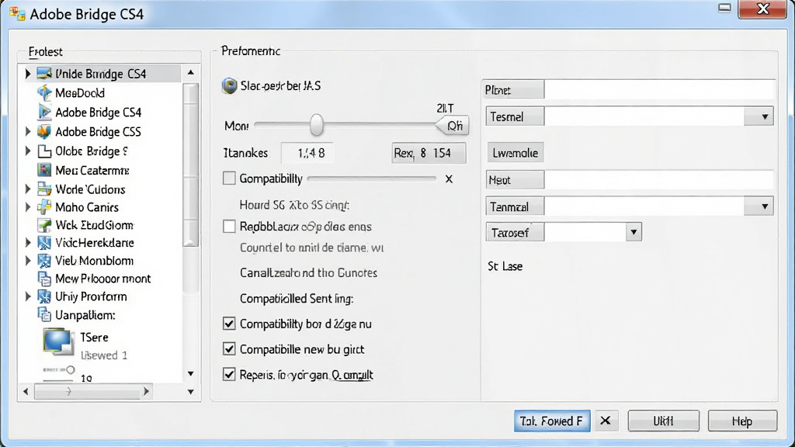Click the Ukifl button

coord(663,421)
